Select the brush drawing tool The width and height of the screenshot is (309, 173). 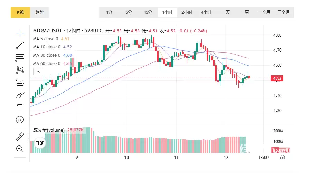(x=20, y=95)
